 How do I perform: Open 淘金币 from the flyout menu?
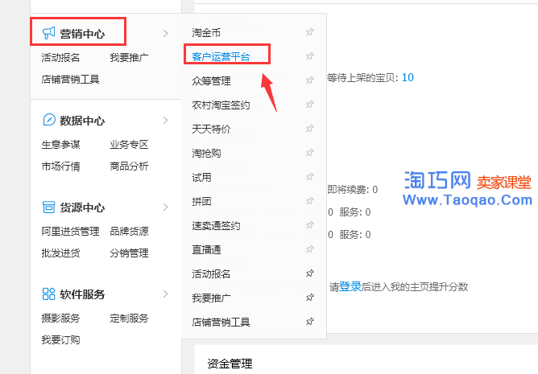click(x=206, y=32)
